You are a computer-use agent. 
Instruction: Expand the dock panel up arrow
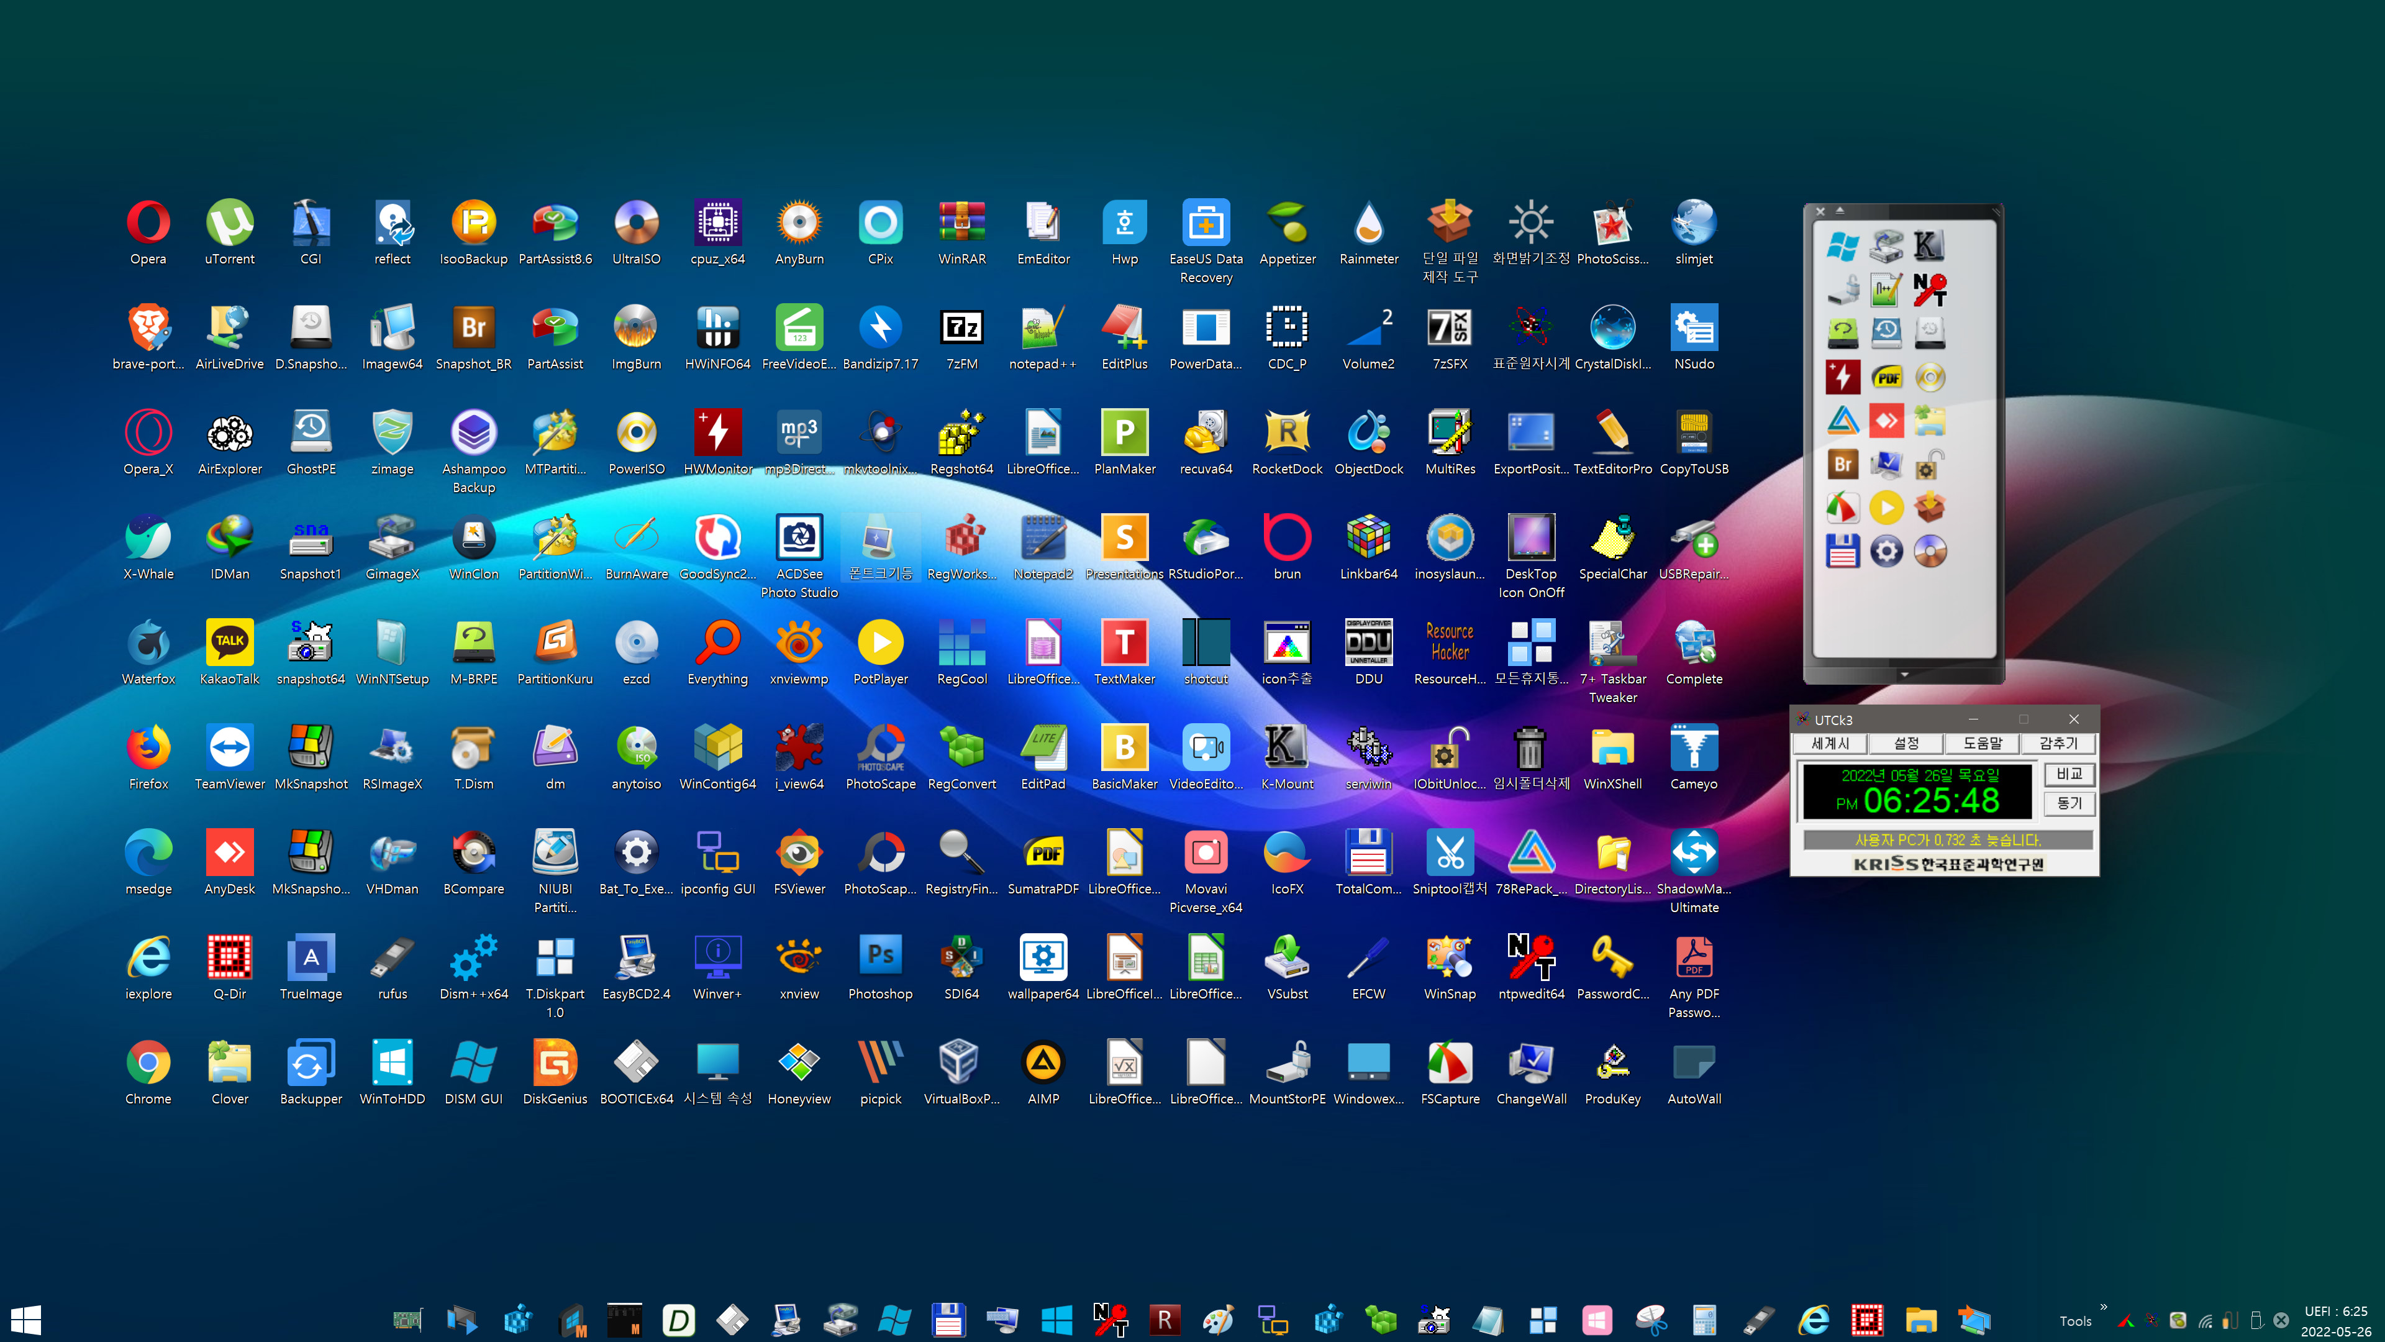[x=1840, y=210]
